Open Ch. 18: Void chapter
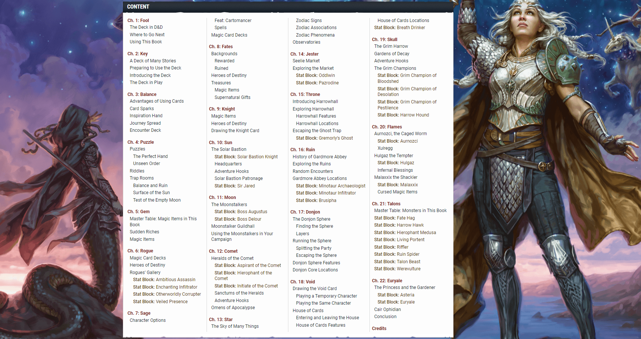Screen dimensions: 641x339 pos(303,282)
